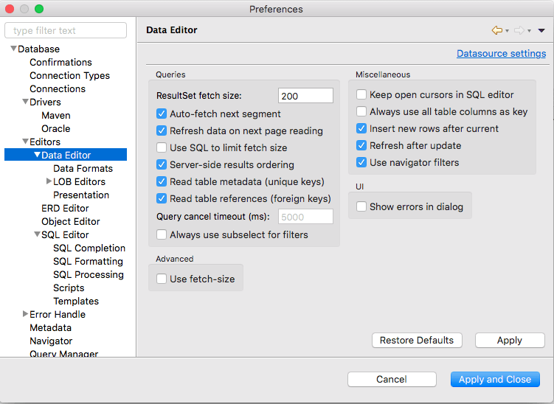The height and width of the screenshot is (404, 554).
Task: Check the Use fetch-size option
Action: pos(162,279)
